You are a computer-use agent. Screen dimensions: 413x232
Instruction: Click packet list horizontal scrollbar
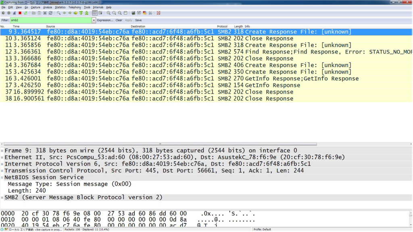160,144
